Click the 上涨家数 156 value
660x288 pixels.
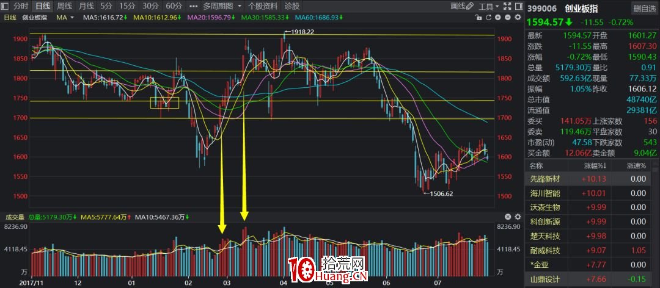[x=651, y=121]
